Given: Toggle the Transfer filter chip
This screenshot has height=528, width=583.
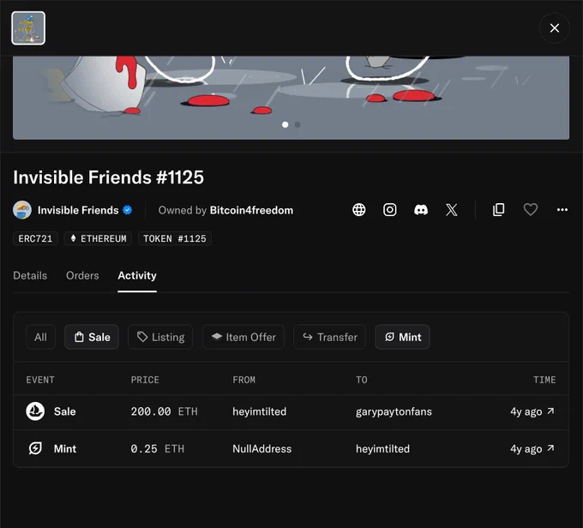Looking at the screenshot, I should point(330,337).
